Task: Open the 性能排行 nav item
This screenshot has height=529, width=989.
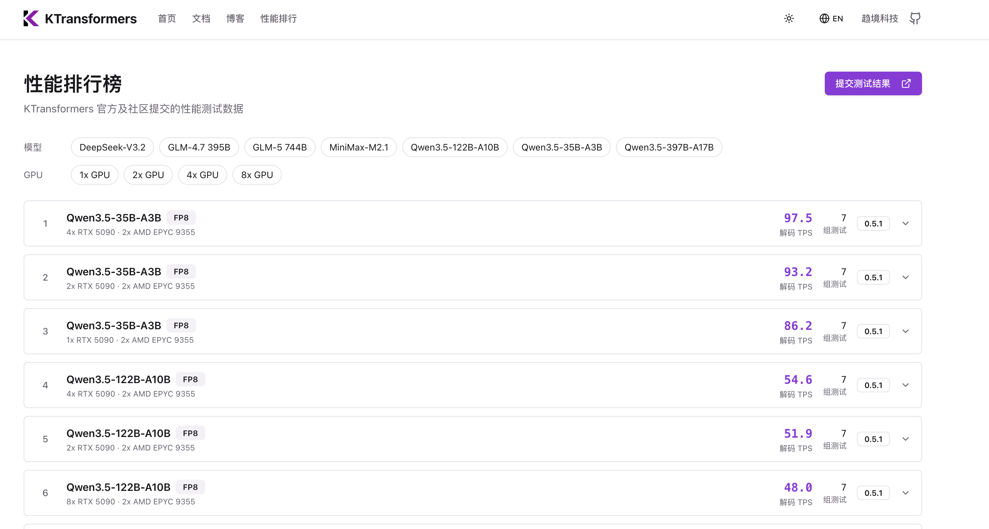Action: click(279, 18)
